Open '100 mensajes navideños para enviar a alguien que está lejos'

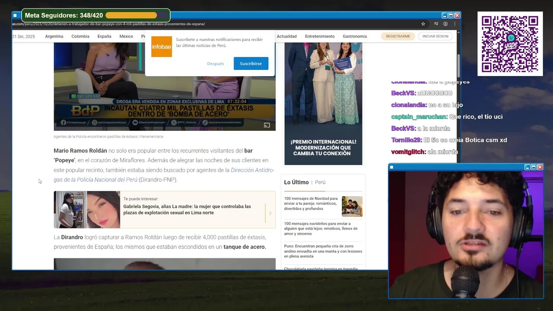[321, 228]
